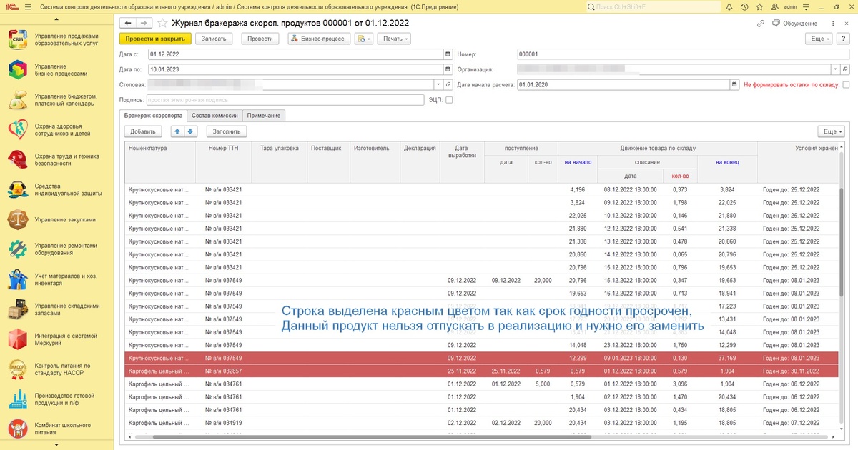
Task: Open the Обсуждение discussion panel
Action: [794, 23]
